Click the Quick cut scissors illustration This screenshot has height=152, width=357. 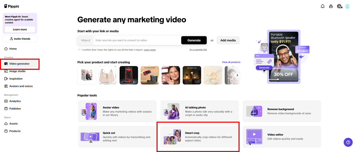pyautogui.click(x=90, y=137)
